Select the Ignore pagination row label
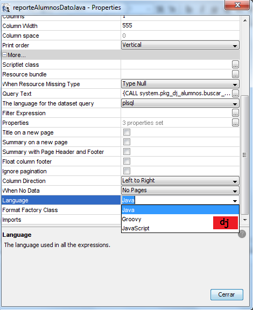The image size is (253, 310). [x=24, y=171]
